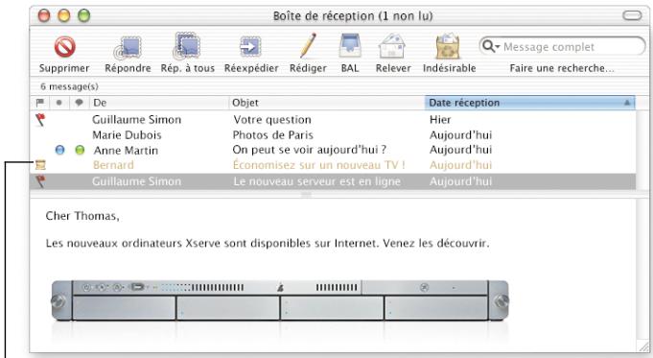653x358 pixels.
Task: Open the BAL mailbox drawer icon
Action: click(350, 46)
